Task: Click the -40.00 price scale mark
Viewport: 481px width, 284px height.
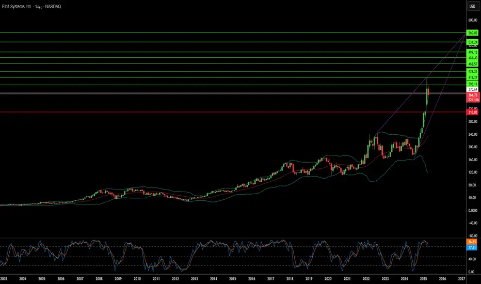Action: (473, 223)
